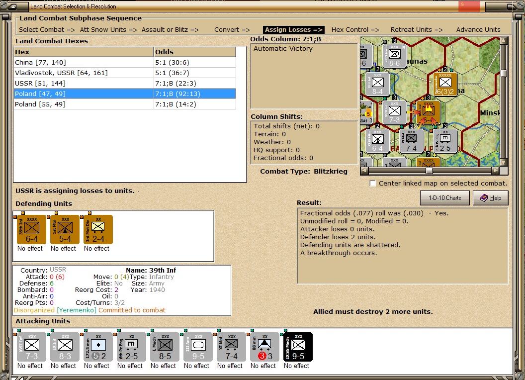Click the Hex Control subphase step
The image size is (525, 380).
click(355, 29)
